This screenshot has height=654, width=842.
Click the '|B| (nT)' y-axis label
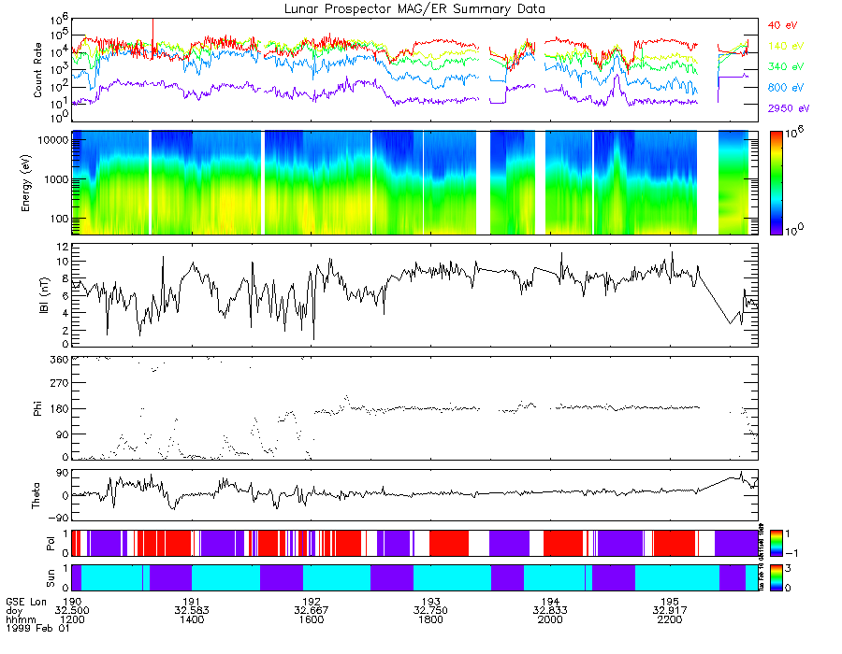pos(44,295)
